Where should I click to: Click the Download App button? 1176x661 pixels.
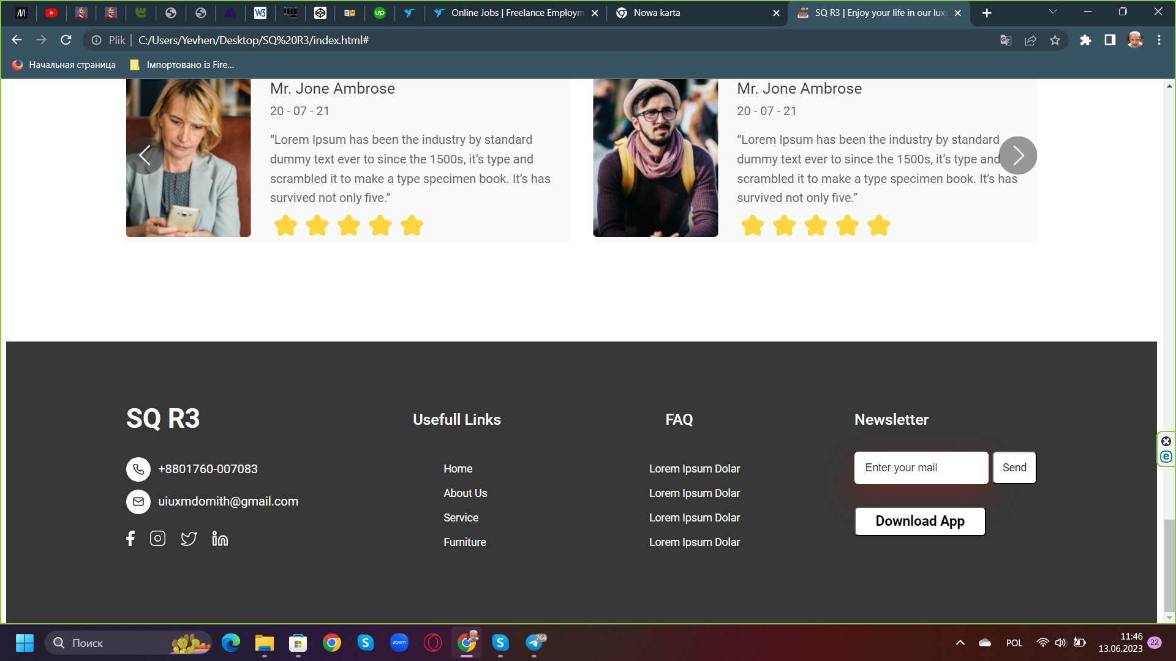pos(920,521)
